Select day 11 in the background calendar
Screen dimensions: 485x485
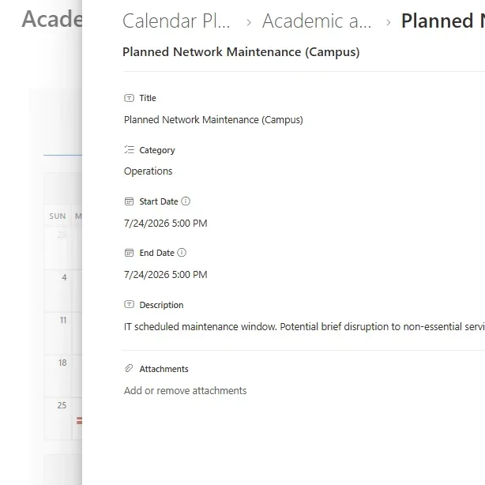tap(62, 321)
